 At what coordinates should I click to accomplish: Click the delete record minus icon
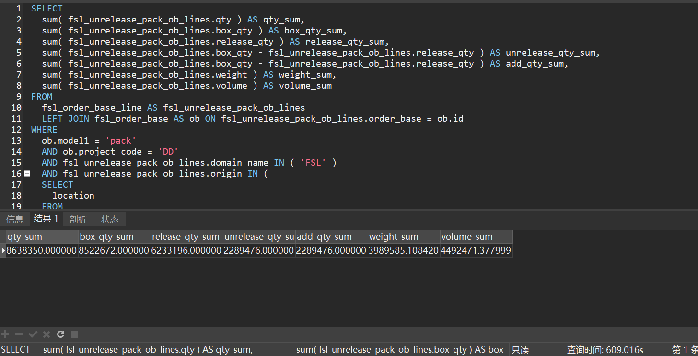19,334
